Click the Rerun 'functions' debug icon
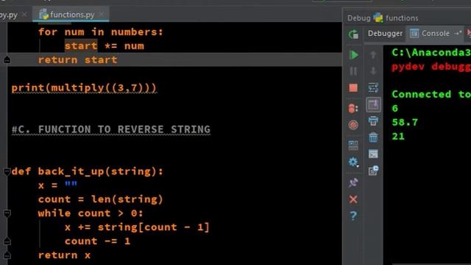Image resolution: width=471 pixels, height=265 pixels. 353,35
